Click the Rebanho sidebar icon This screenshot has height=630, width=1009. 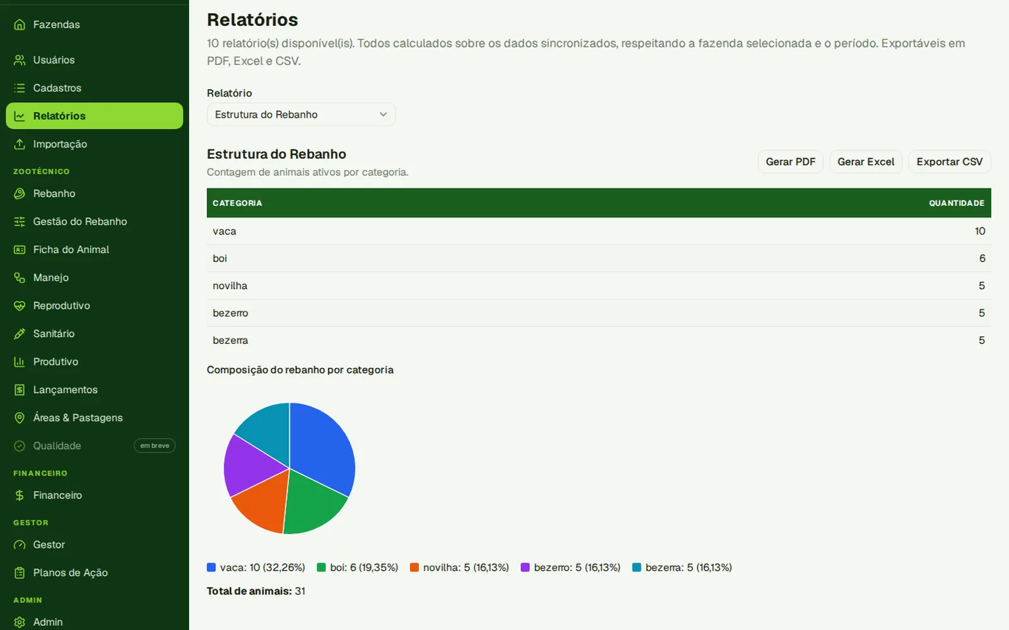(20, 193)
